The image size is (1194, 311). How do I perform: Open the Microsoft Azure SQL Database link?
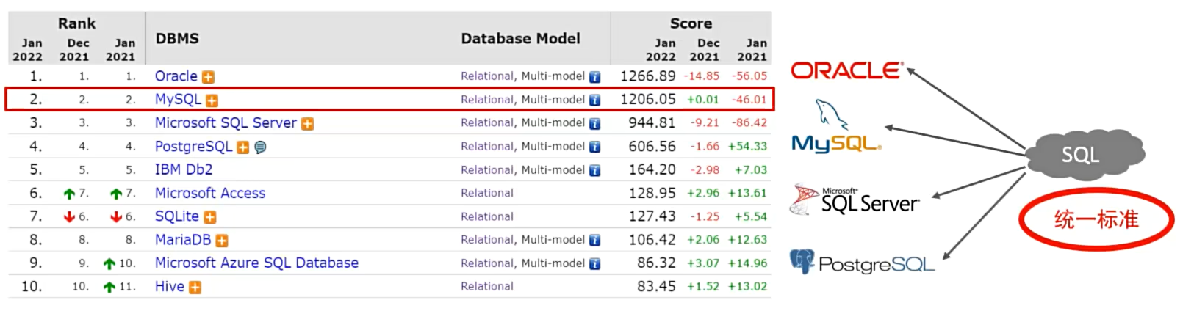point(256,263)
